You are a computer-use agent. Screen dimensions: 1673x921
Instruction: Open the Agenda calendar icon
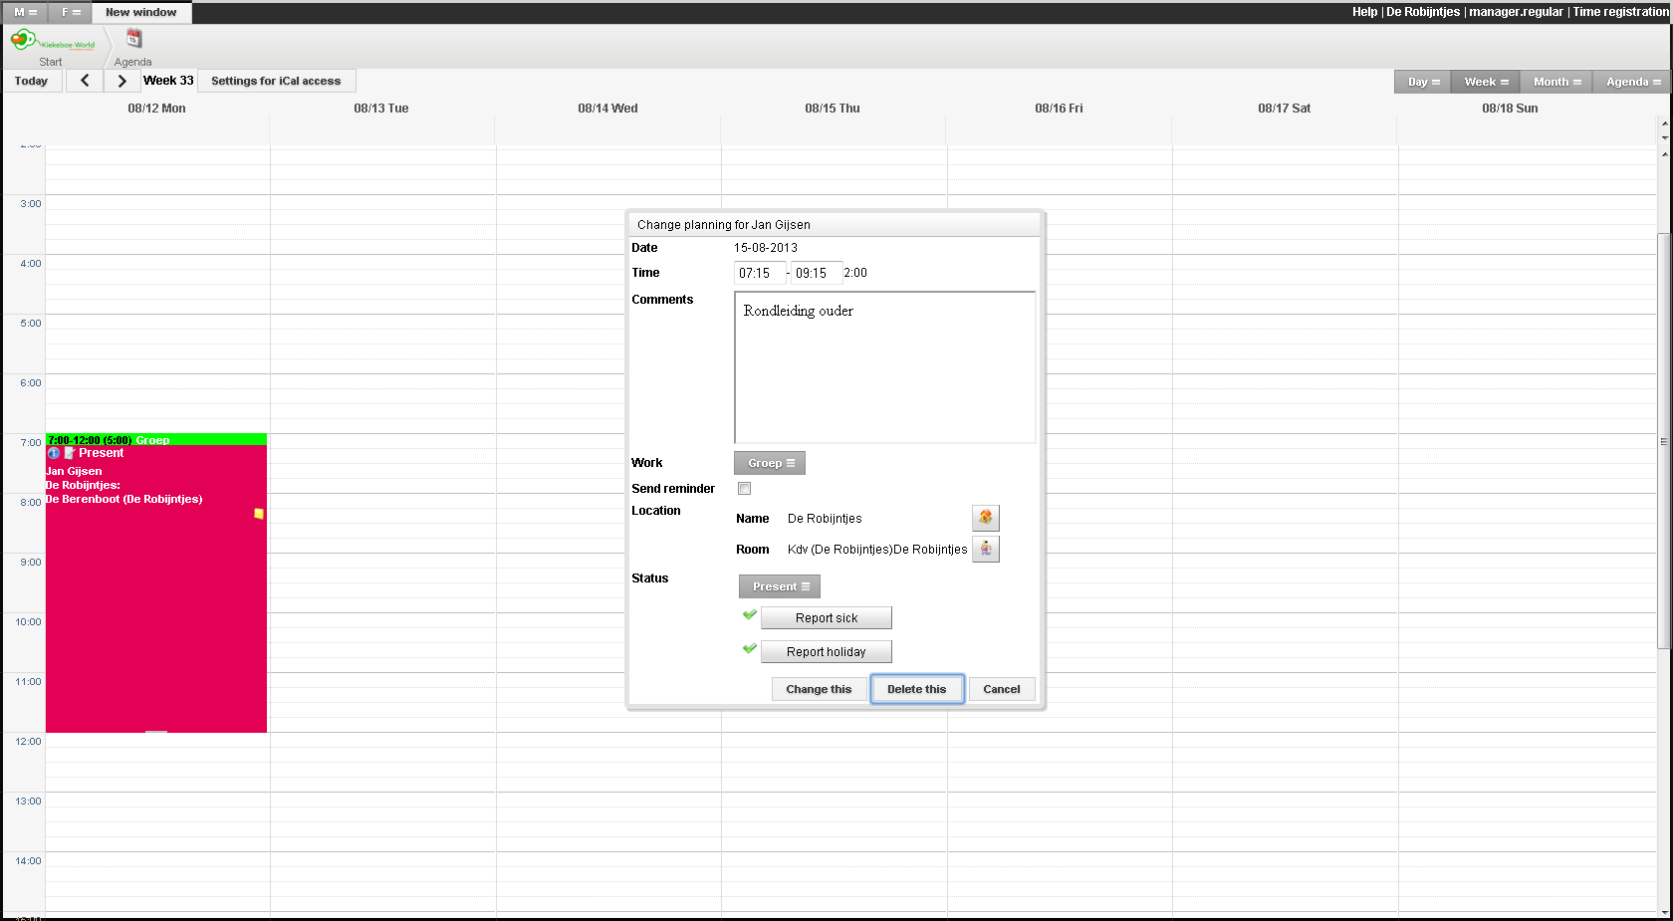pos(133,39)
